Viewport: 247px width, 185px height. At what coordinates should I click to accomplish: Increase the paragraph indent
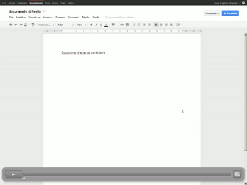click(x=149, y=25)
